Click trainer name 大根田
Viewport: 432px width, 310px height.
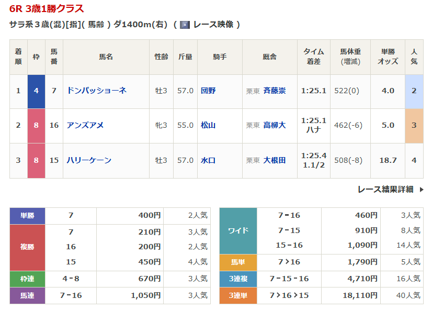pyautogui.click(x=275, y=160)
